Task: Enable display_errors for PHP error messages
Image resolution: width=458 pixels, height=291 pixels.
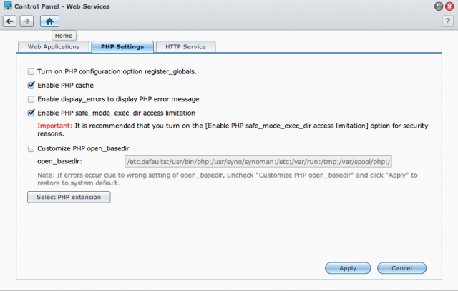Action: pos(31,99)
